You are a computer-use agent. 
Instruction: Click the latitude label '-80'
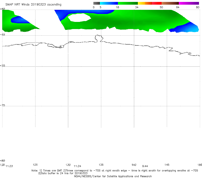point(2,160)
